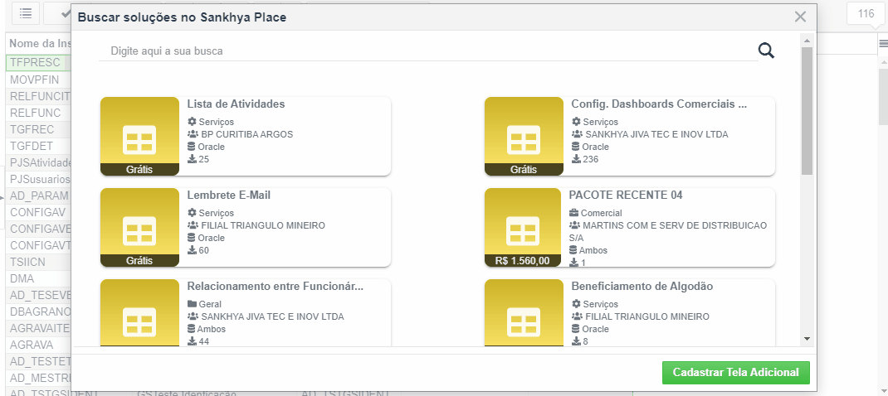The width and height of the screenshot is (888, 396).
Task: Select TSIICN row in background grid
Action: coord(38,262)
